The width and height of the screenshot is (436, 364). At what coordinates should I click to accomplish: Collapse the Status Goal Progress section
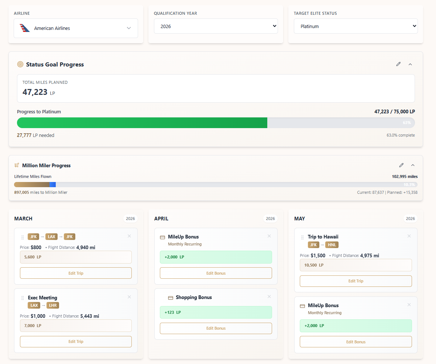point(410,64)
